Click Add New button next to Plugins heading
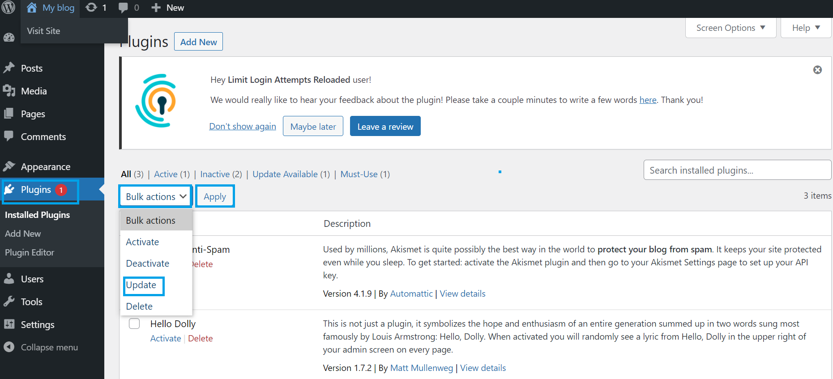Screen dimensions: 833x379 coord(198,42)
